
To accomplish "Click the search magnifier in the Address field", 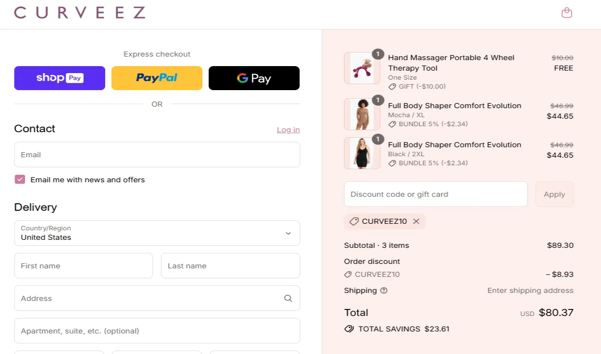I will tap(288, 298).
